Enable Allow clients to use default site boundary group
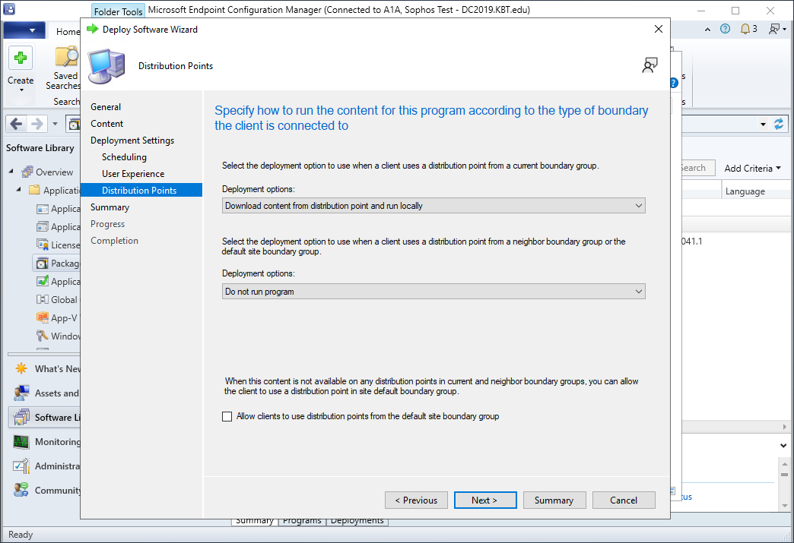 (227, 416)
